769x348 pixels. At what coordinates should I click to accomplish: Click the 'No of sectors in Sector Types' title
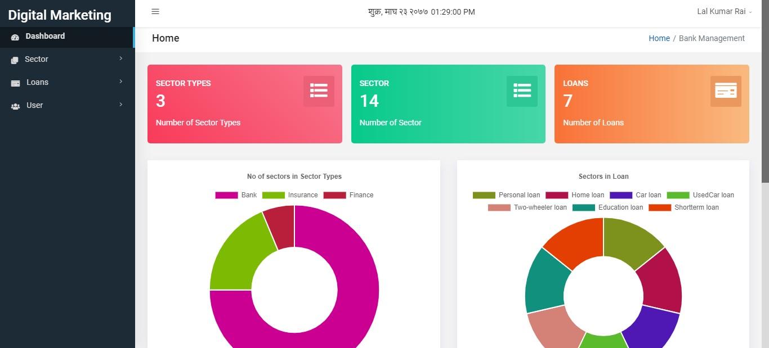tap(294, 177)
